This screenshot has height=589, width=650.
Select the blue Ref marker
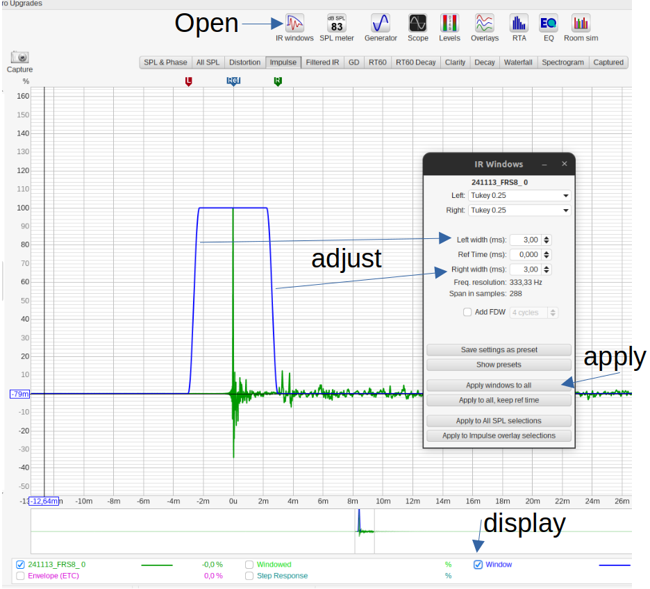[233, 81]
